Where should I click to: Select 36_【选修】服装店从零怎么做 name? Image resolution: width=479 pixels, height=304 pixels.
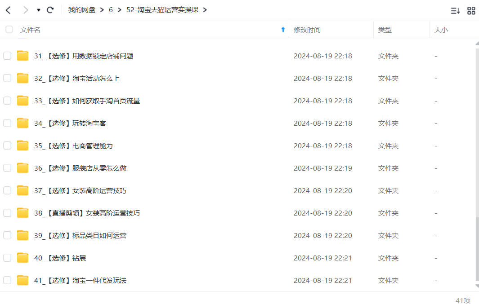(81, 168)
